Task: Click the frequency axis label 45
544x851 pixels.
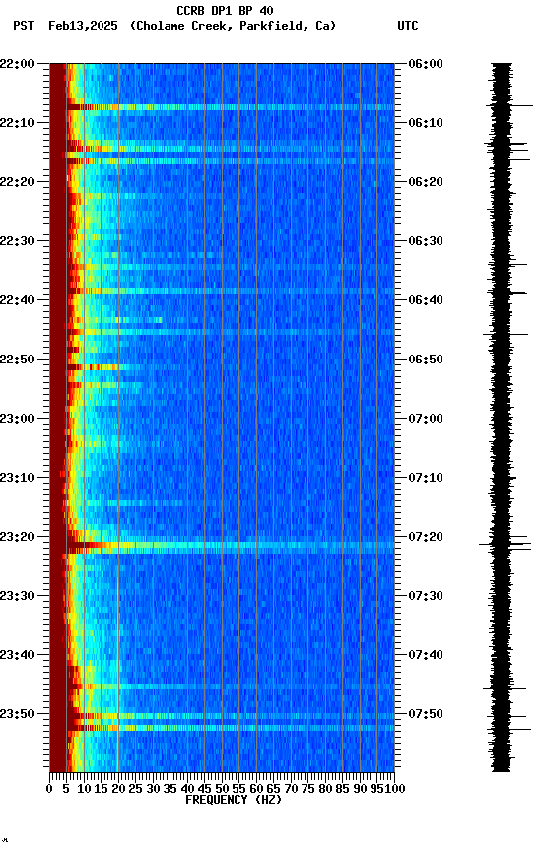Action: tap(205, 789)
